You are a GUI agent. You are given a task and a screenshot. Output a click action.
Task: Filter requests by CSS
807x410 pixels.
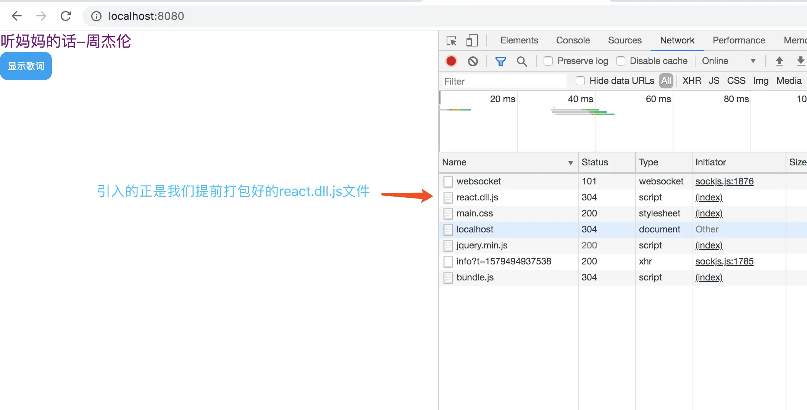(736, 81)
